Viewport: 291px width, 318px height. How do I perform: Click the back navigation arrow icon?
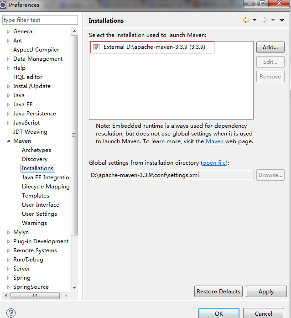[246, 20]
